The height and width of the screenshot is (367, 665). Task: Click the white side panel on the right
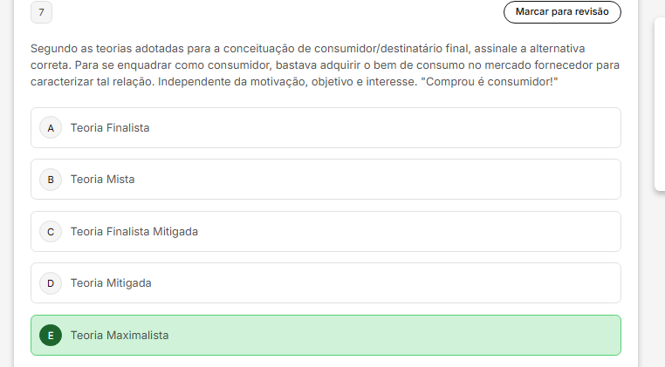click(660, 105)
